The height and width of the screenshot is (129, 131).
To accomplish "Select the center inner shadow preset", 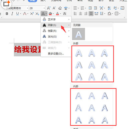I will click(x=92, y=108).
